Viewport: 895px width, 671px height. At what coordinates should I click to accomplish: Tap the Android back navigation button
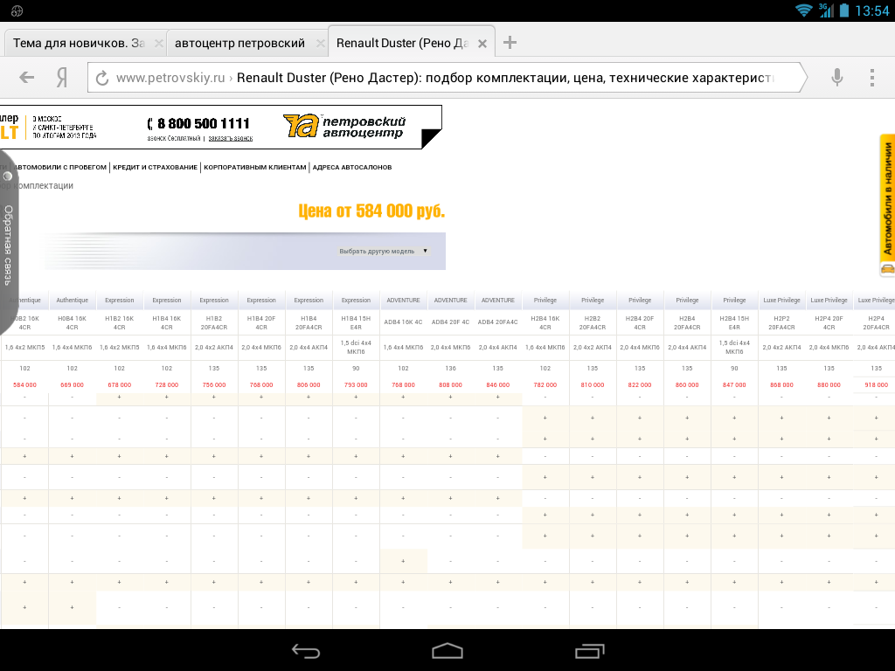pos(306,651)
